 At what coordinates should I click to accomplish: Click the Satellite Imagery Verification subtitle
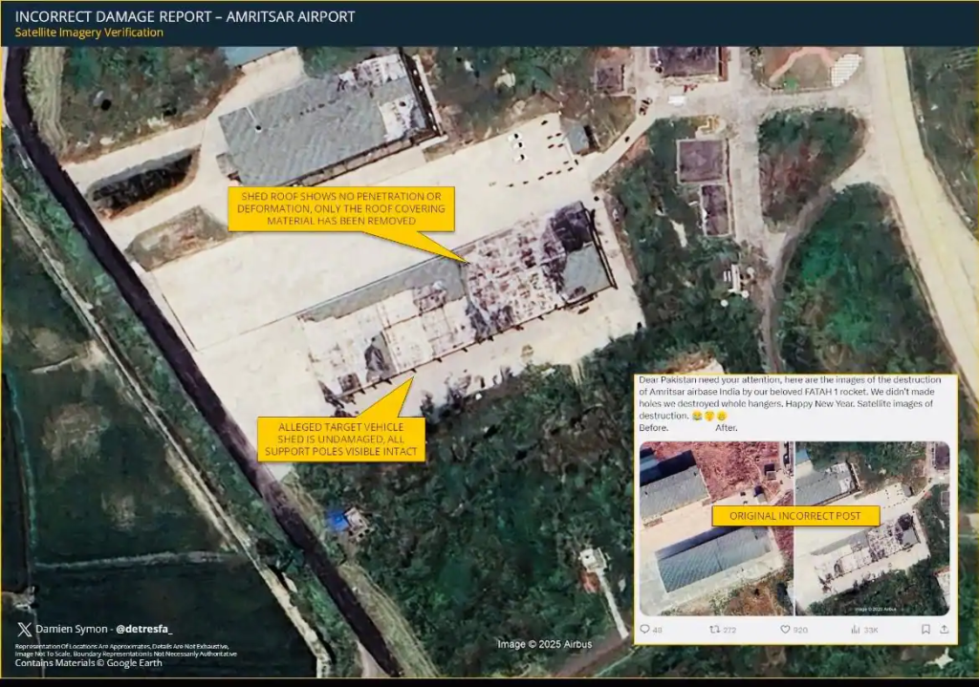coord(89,32)
